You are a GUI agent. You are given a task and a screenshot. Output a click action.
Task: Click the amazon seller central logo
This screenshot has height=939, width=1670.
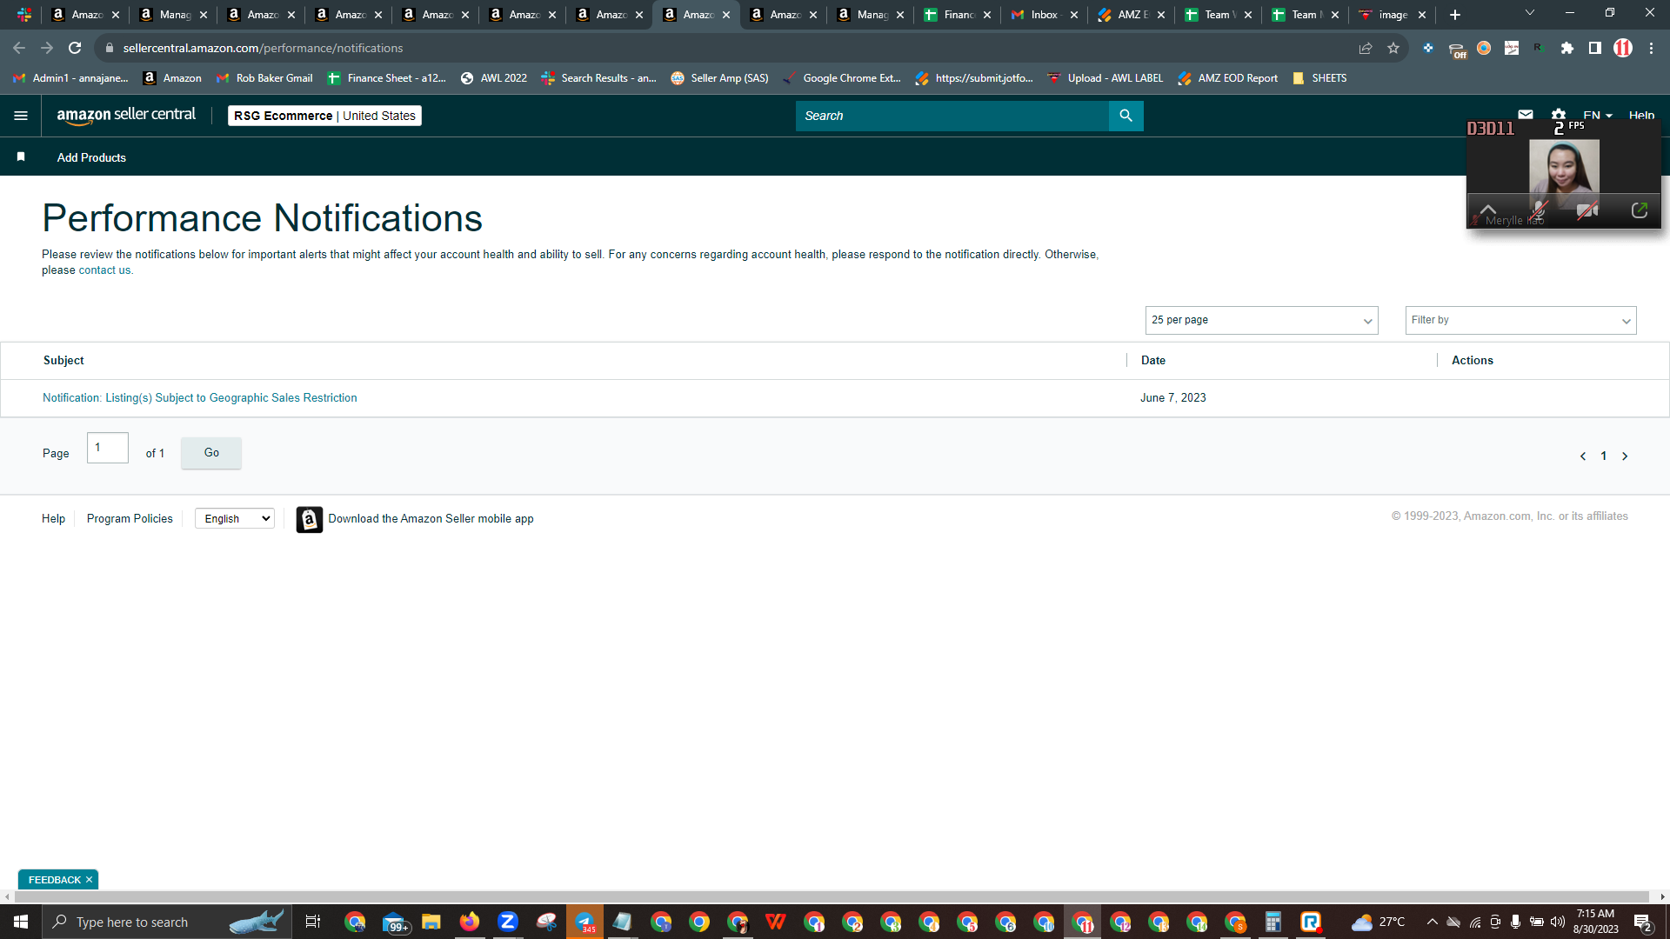126,115
